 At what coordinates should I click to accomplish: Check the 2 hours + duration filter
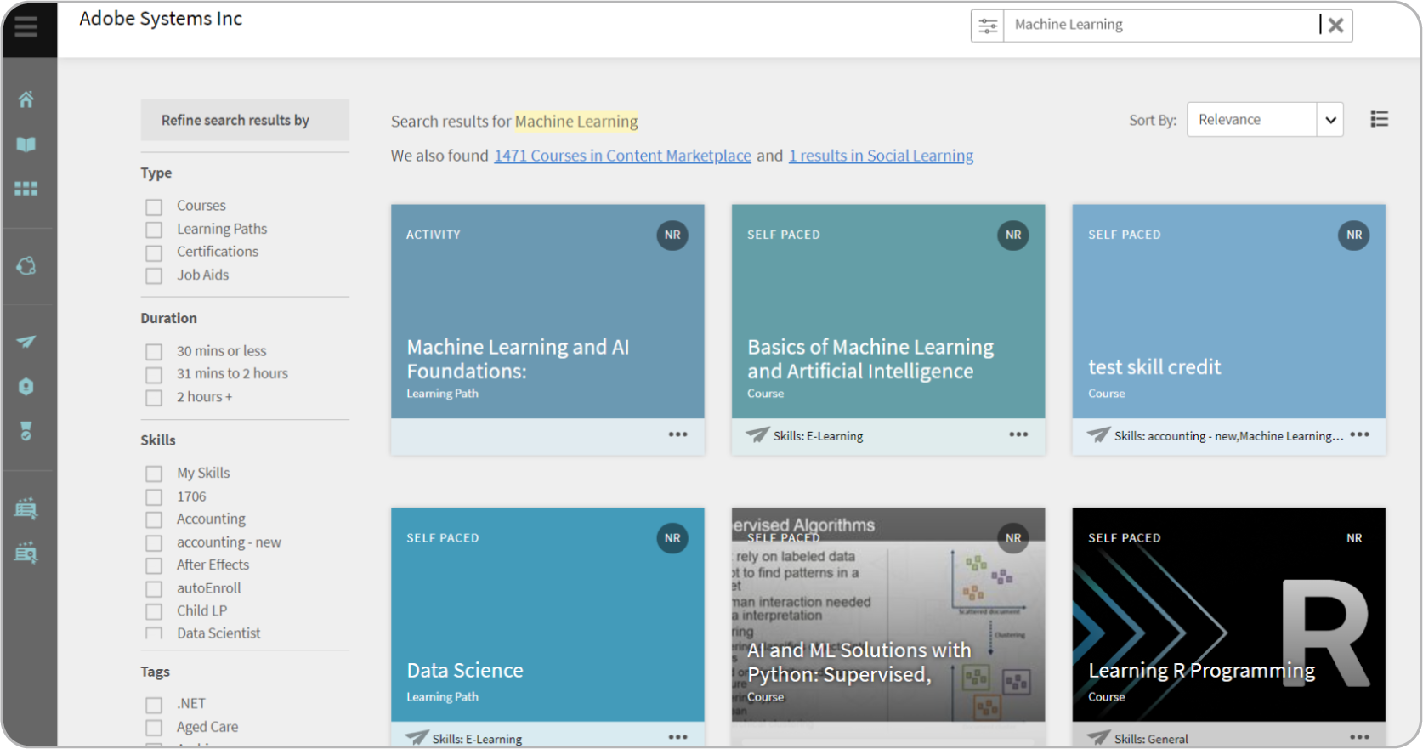point(154,398)
